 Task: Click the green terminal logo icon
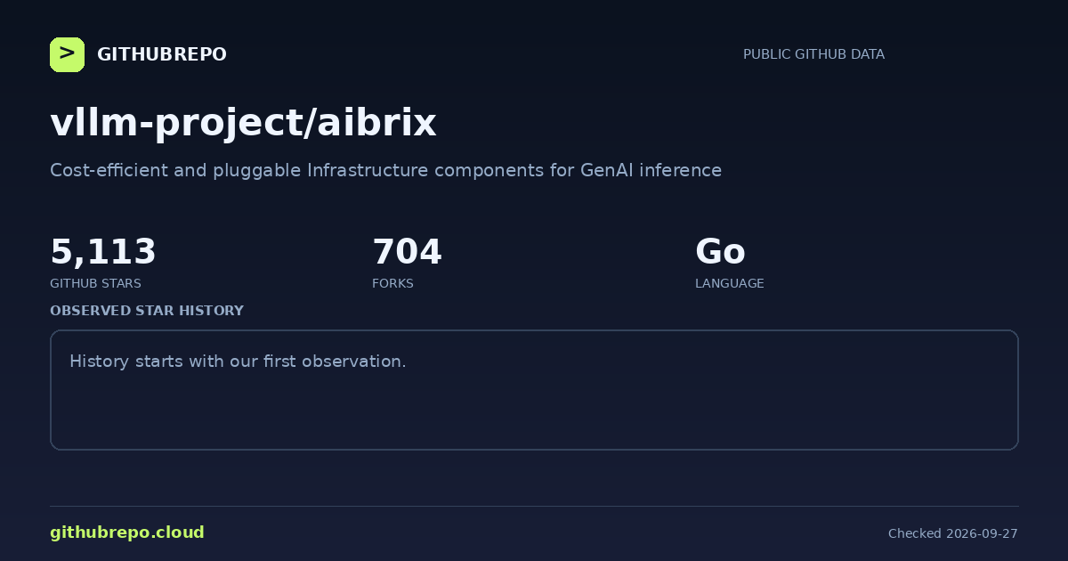pyautogui.click(x=67, y=54)
